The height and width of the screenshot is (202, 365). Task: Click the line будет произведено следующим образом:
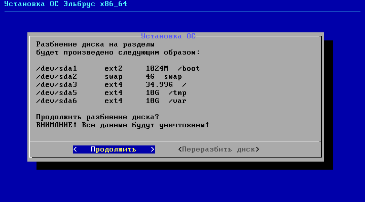(118, 53)
